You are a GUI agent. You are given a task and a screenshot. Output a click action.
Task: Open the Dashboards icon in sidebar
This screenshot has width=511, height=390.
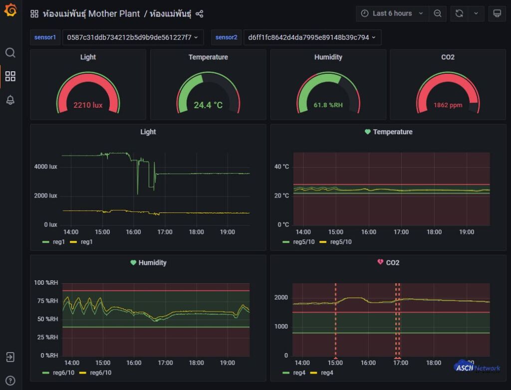pyautogui.click(x=10, y=76)
